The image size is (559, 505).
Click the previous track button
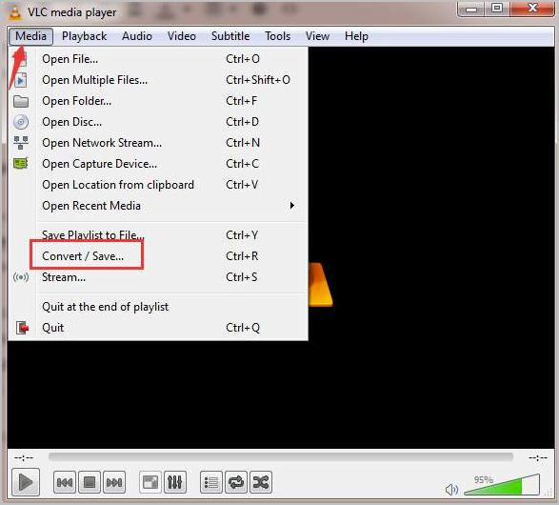pyautogui.click(x=65, y=482)
